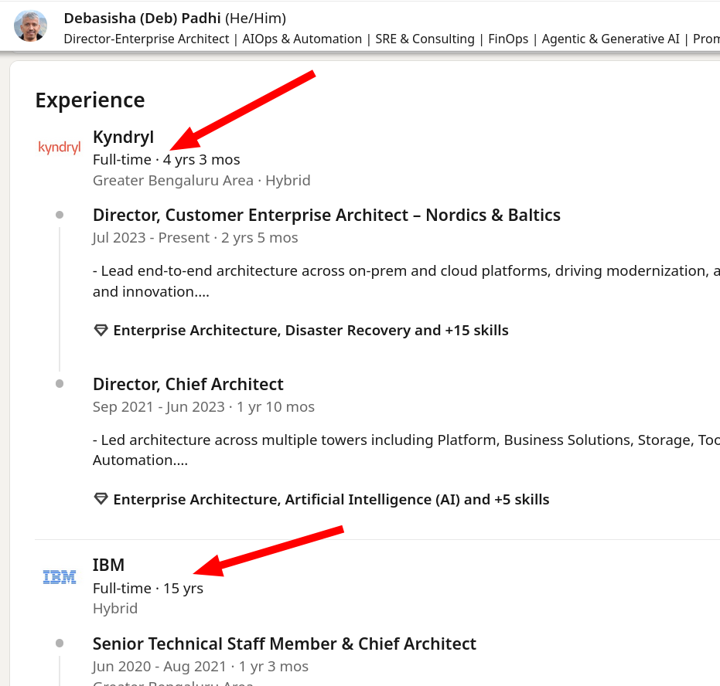Click timeline dot beside Director, Chief Architect
Image resolution: width=720 pixels, height=686 pixels.
click(60, 384)
